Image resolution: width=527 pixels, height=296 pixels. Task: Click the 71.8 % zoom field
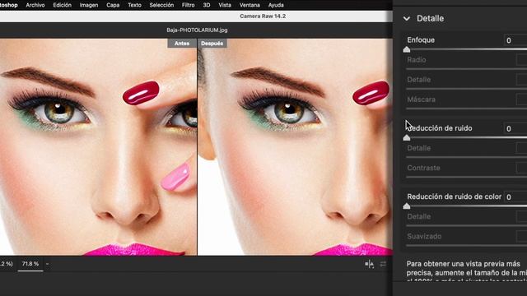[x=30, y=264]
